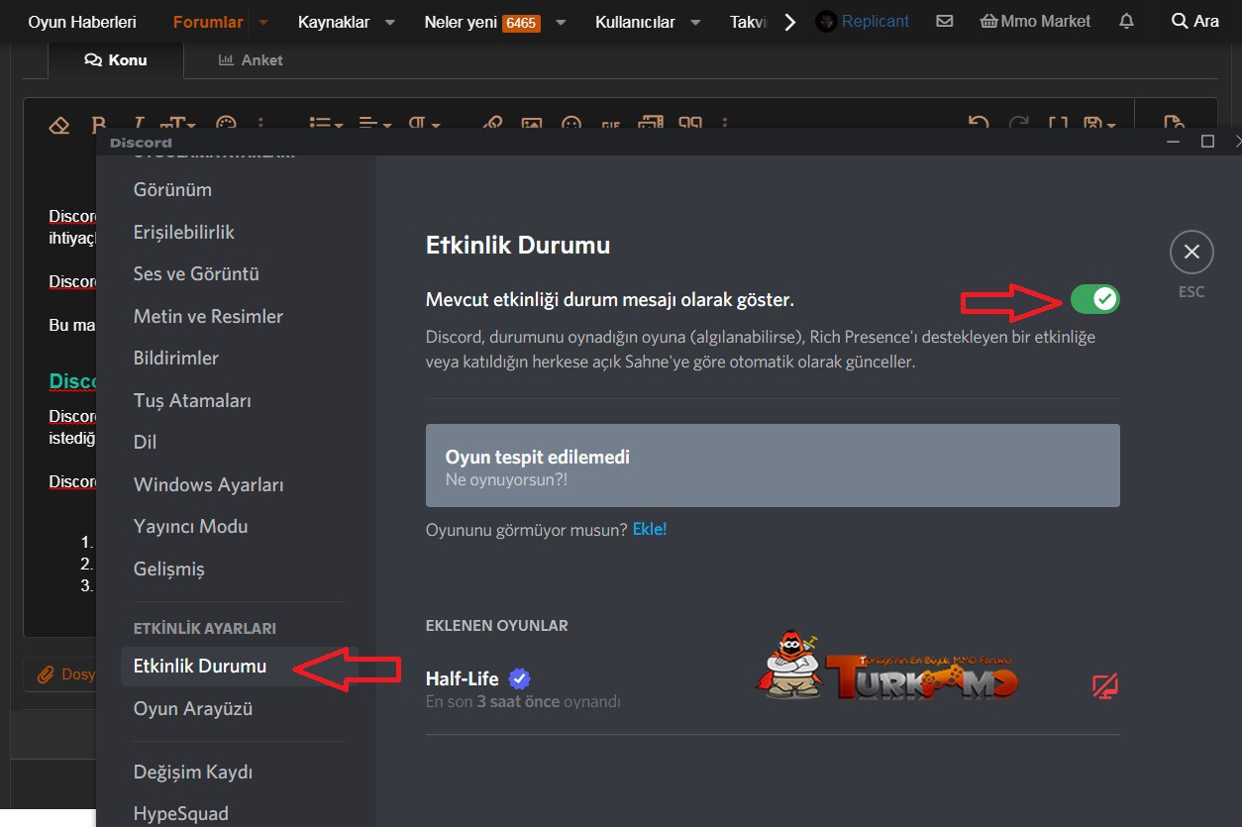Open Oyun Haberleri in the navbar
Viewport: 1242px width, 827px height.
tap(82, 22)
